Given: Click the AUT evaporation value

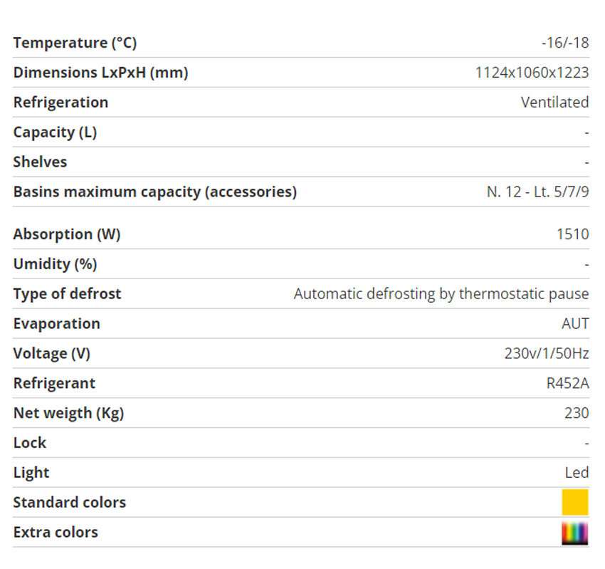Looking at the screenshot, I should 575,323.
